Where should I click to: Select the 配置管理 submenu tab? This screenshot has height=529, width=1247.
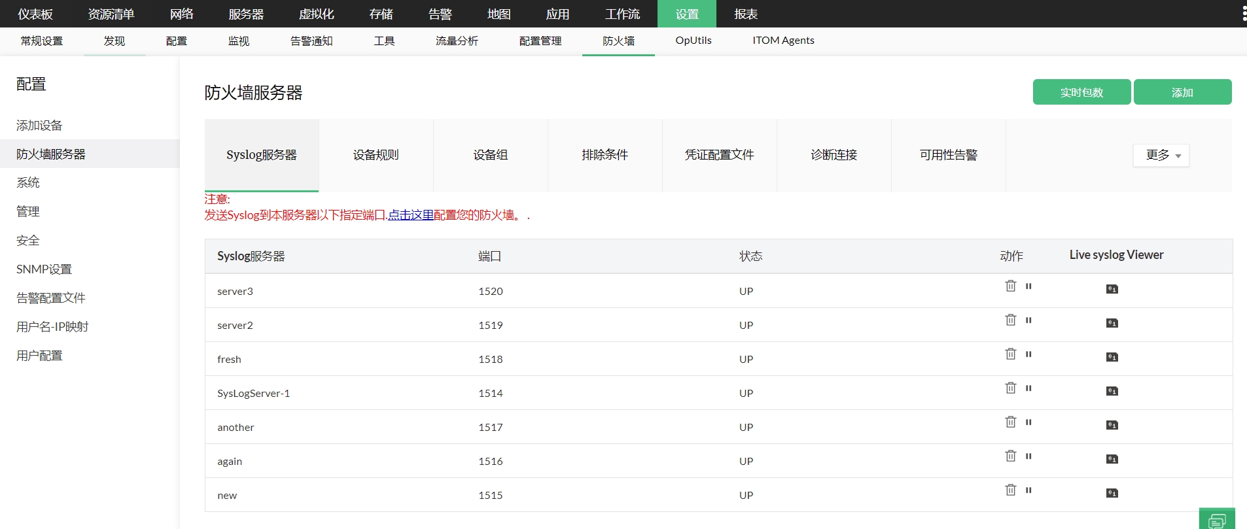click(x=540, y=41)
